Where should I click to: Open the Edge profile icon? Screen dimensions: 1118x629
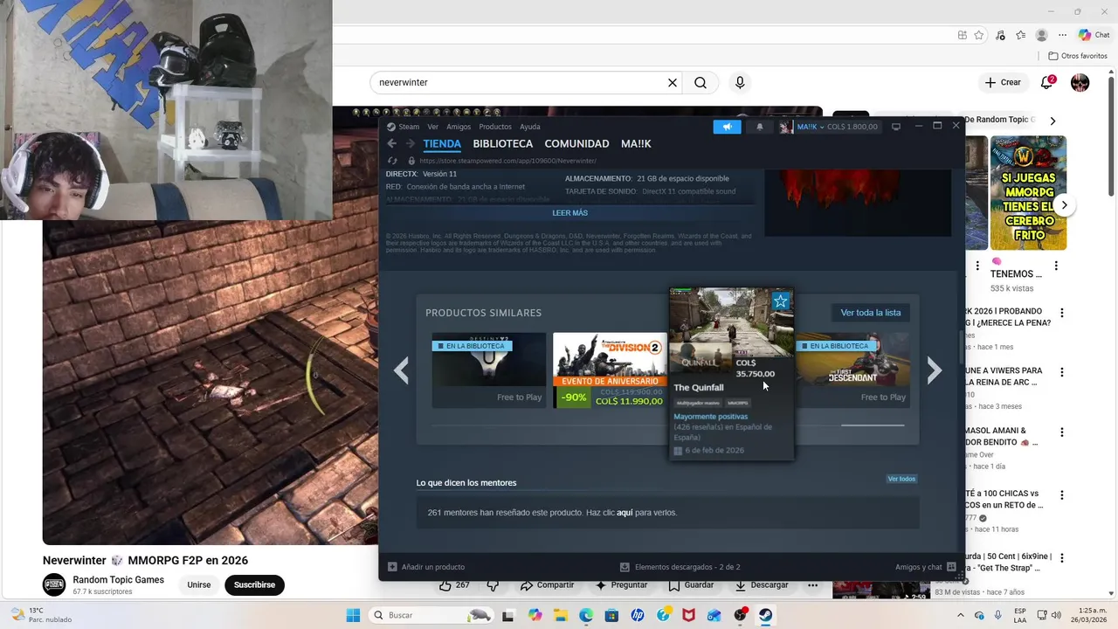point(1041,35)
